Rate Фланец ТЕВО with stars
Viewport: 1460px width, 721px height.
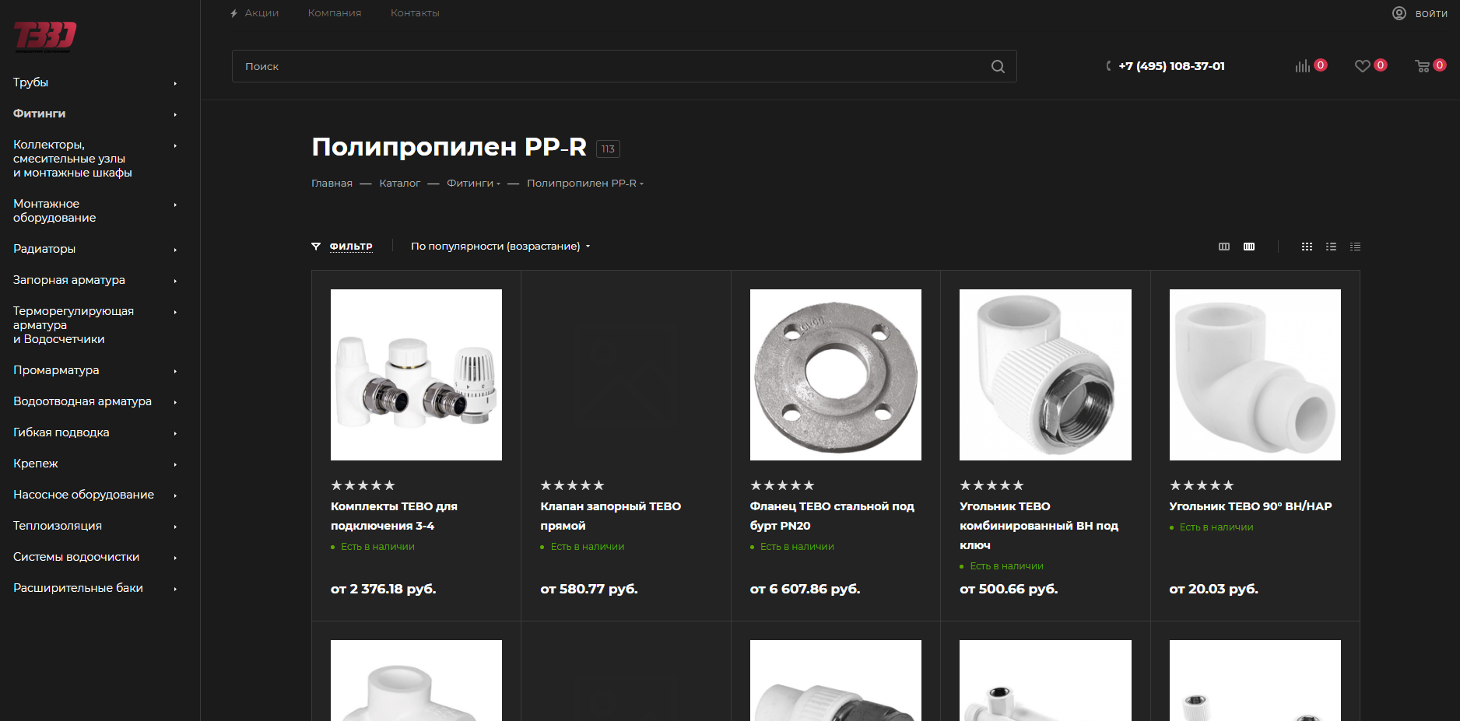click(782, 485)
